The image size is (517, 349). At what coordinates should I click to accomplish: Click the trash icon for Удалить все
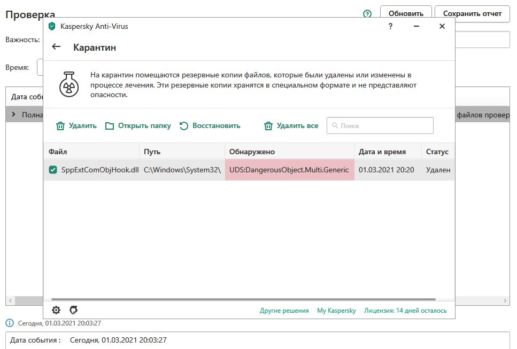(x=268, y=126)
